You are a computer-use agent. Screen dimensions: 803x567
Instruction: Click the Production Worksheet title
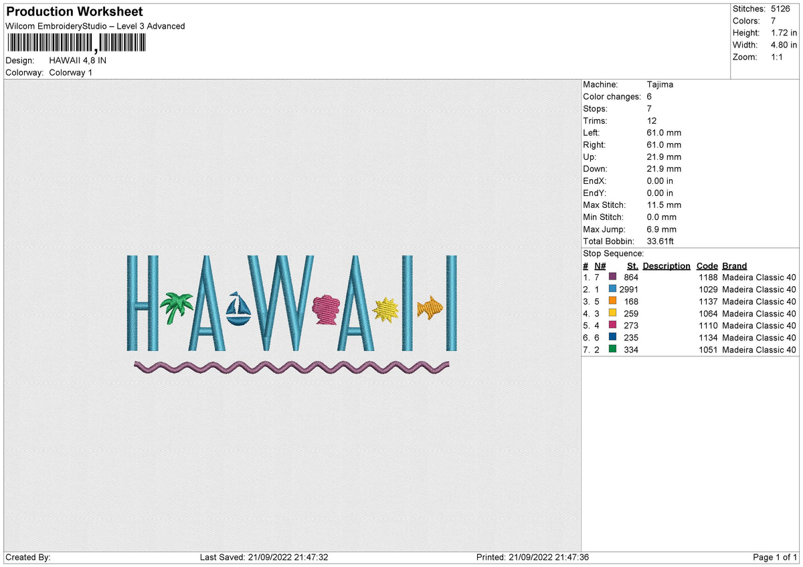coord(74,12)
